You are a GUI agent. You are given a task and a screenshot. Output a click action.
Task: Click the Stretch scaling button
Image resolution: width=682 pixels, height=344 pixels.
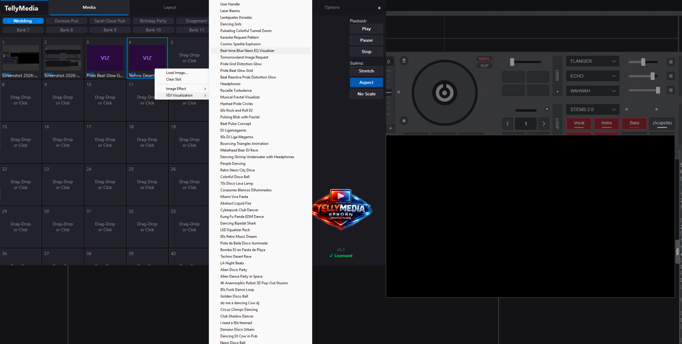(x=366, y=71)
